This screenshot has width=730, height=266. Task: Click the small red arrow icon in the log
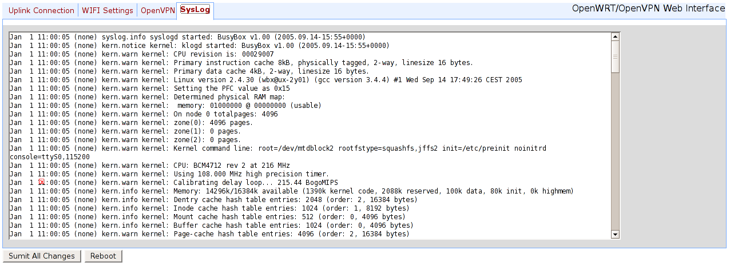(41, 182)
